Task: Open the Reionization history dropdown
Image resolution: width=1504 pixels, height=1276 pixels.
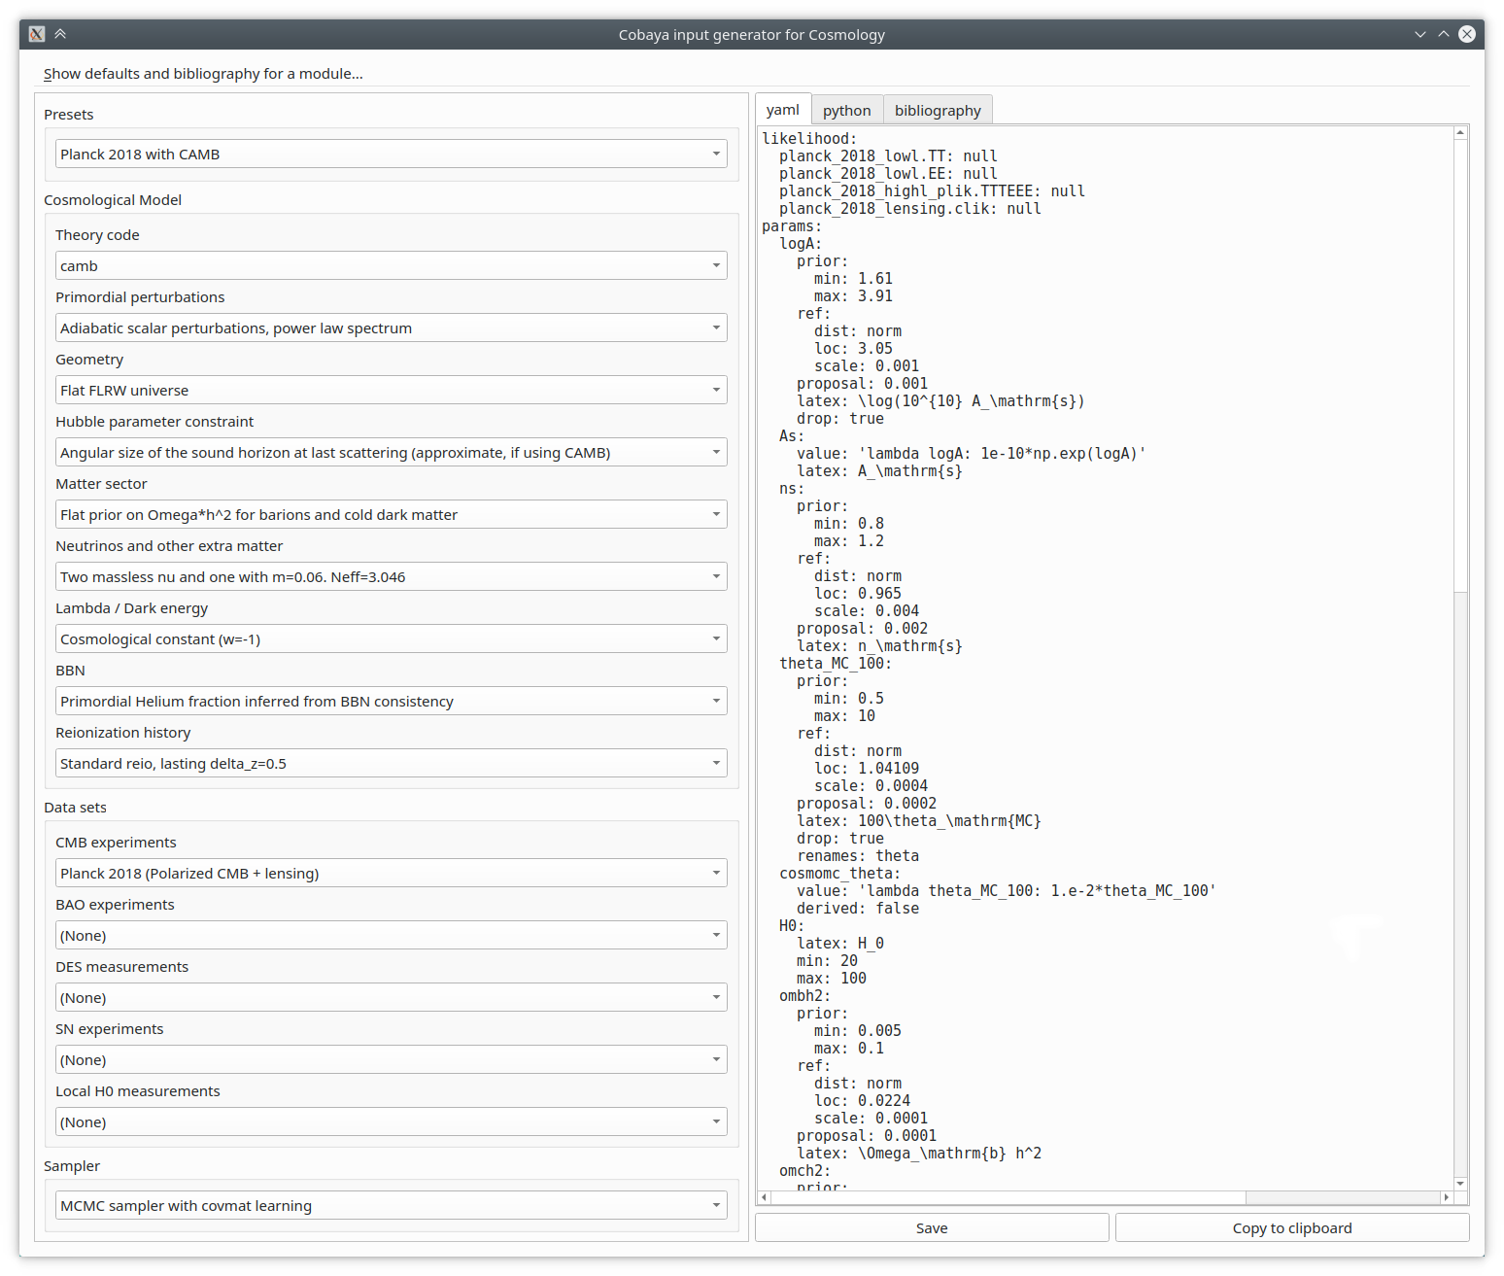Action: pos(391,763)
